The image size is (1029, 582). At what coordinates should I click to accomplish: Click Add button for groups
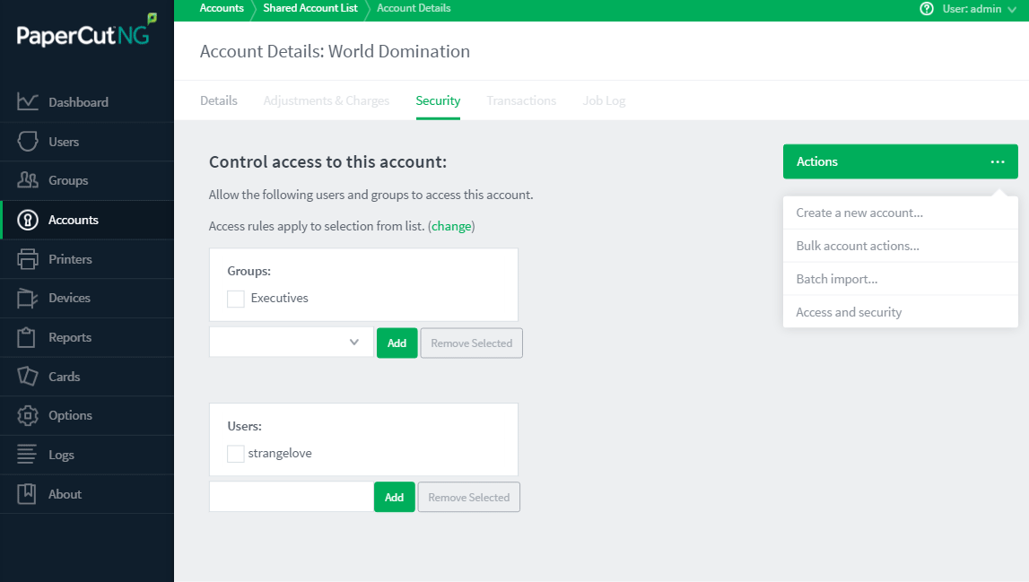397,343
